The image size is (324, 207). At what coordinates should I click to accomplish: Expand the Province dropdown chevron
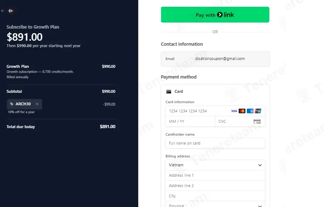(x=260, y=206)
